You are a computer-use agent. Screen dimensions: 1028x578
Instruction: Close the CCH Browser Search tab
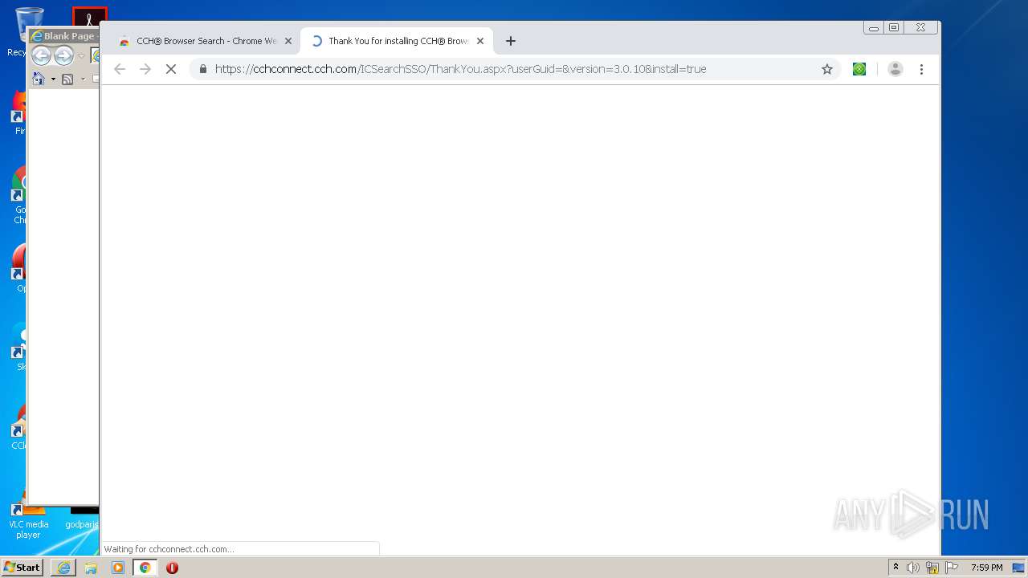point(288,41)
